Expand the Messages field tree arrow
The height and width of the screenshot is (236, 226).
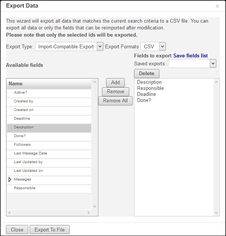[10, 179]
